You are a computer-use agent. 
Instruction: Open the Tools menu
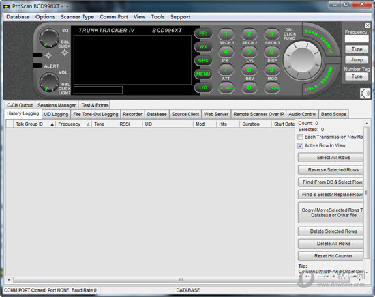[158, 17]
